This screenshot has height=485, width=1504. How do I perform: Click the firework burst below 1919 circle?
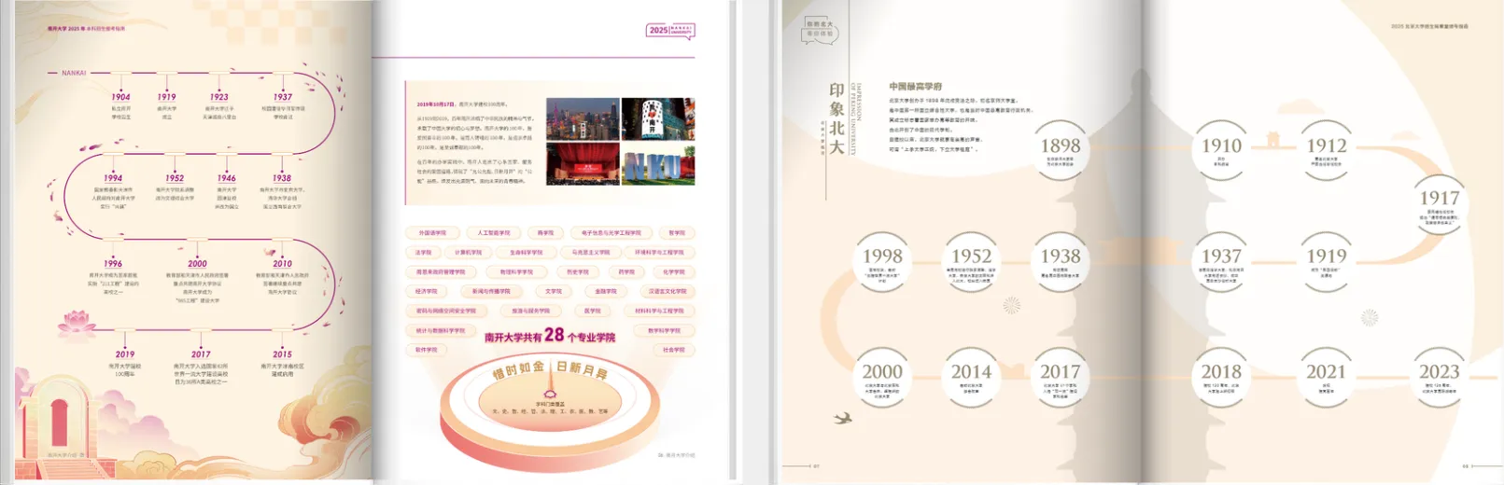pyautogui.click(x=1370, y=317)
